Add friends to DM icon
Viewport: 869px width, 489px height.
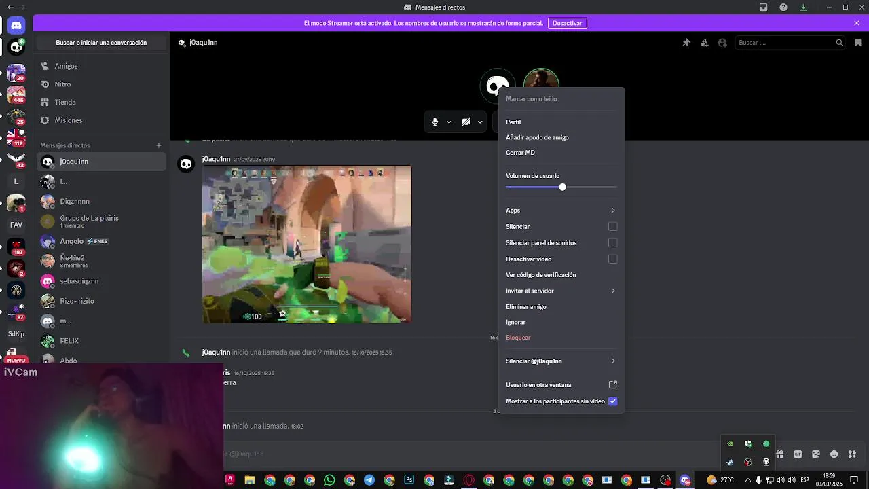pyautogui.click(x=705, y=43)
